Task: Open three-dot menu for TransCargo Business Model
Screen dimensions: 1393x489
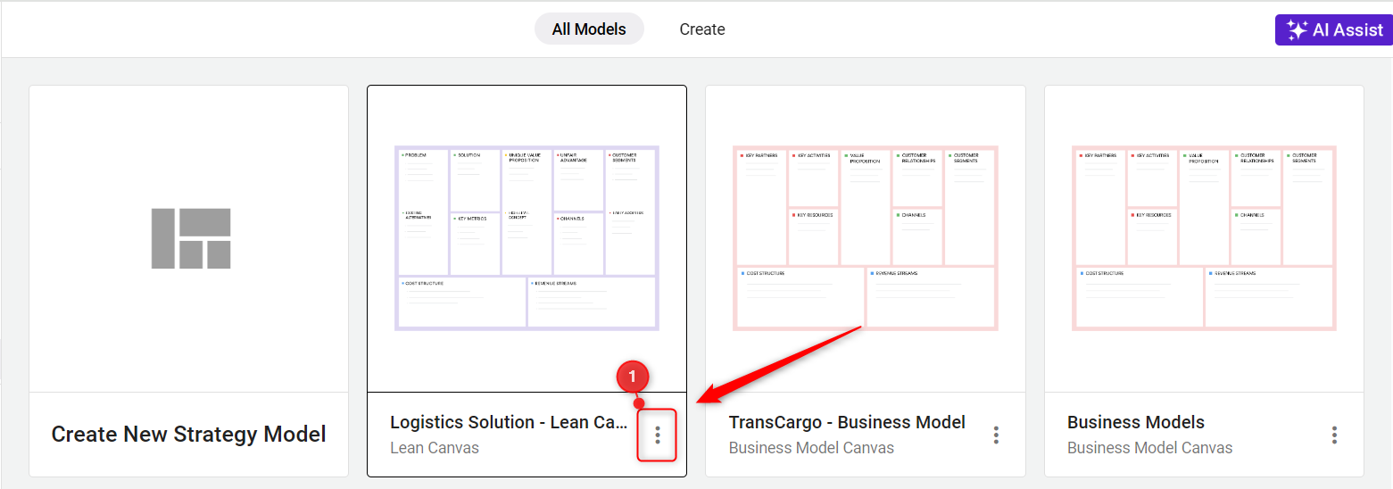Action: click(x=996, y=435)
